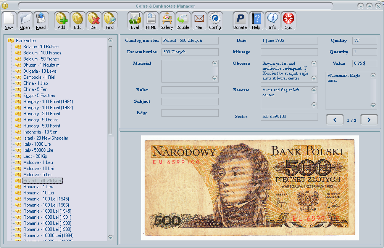The image size is (384, 248).
Task: Edit the selected item with Edit icon
Action: click(x=77, y=21)
